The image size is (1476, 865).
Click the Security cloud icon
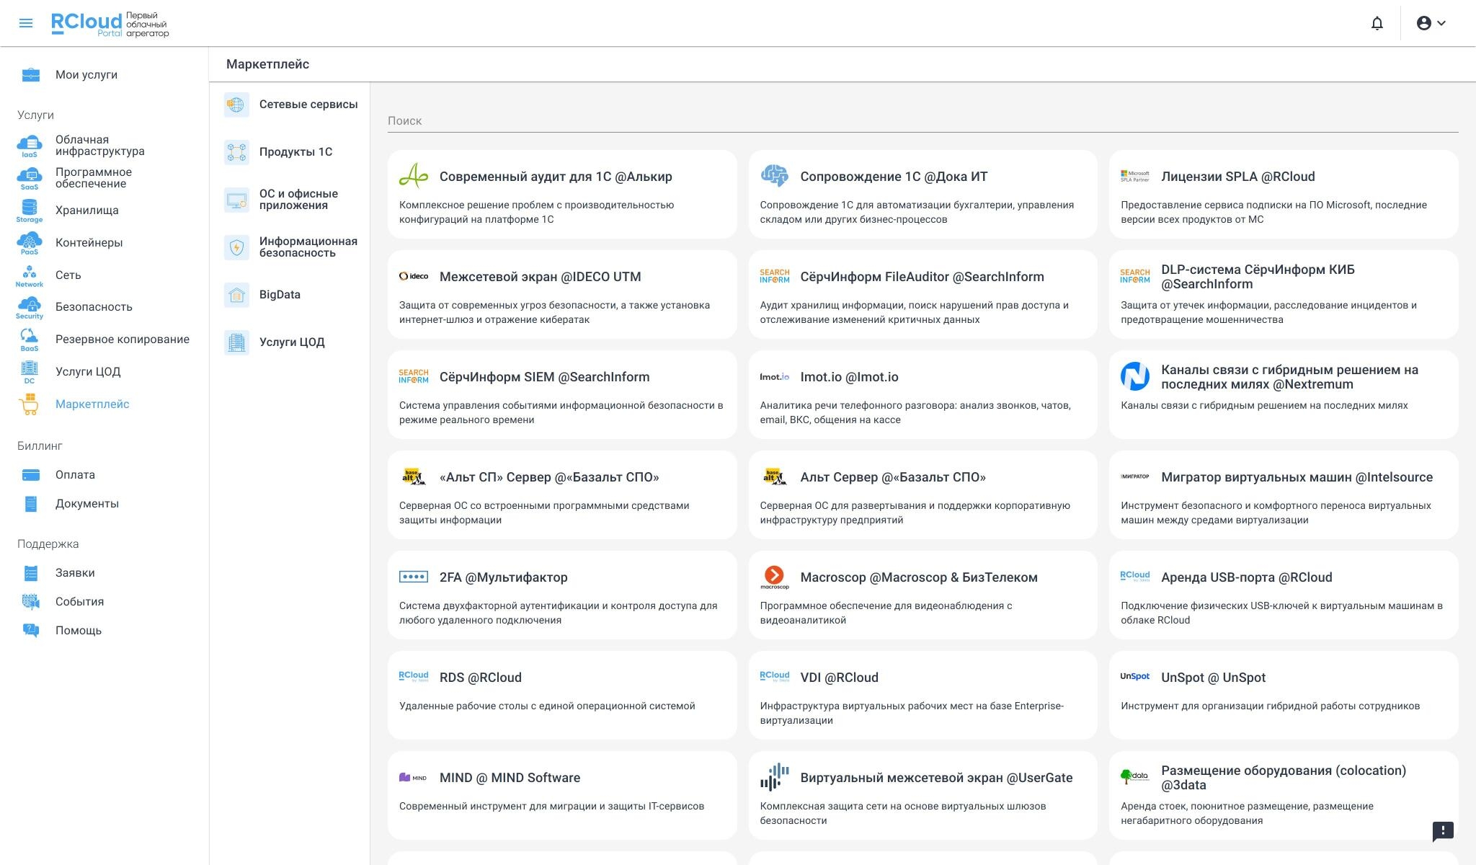pyautogui.click(x=30, y=307)
